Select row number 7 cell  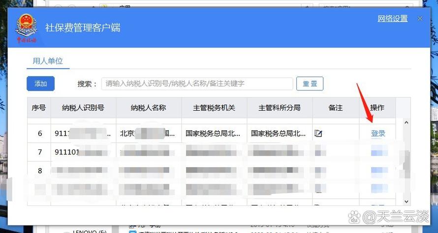[40, 152]
